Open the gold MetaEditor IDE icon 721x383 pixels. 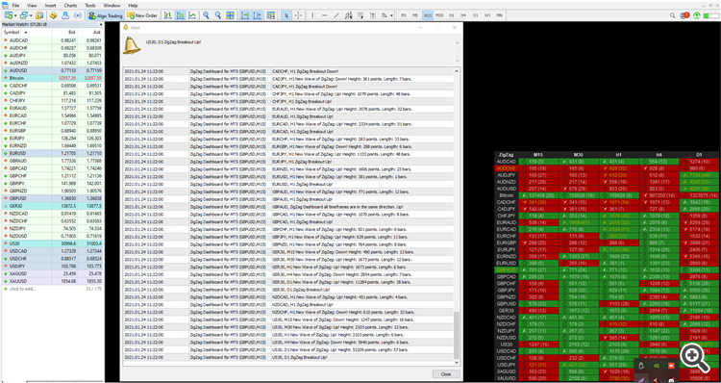click(54, 15)
